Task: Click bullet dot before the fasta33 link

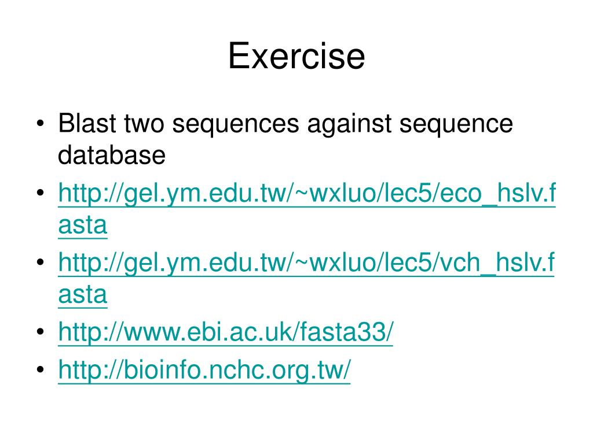Action: coord(41,331)
